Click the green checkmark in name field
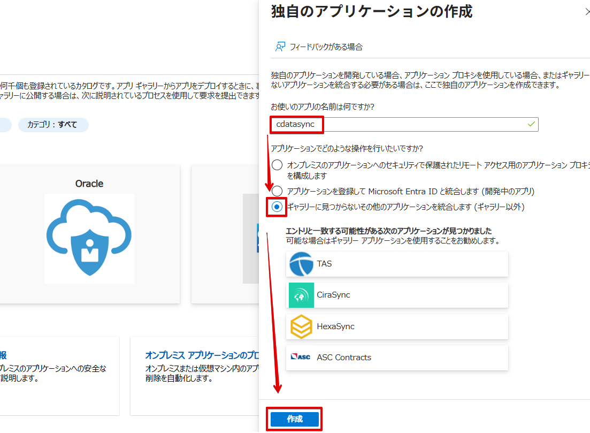590x433 pixels. [x=531, y=124]
